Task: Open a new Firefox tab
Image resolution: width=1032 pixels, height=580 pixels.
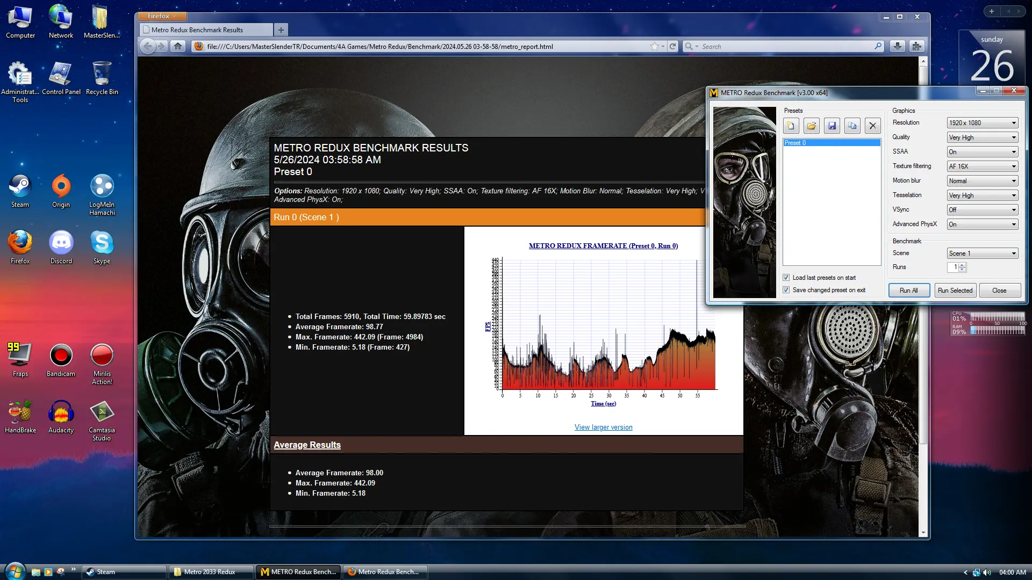Action: click(281, 30)
